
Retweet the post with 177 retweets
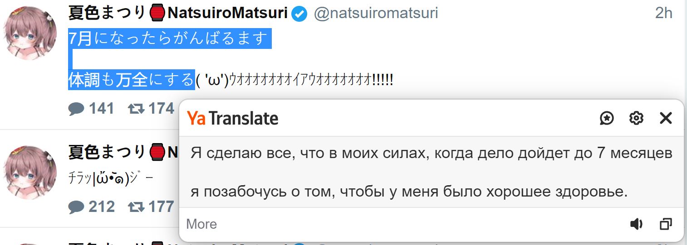click(x=136, y=207)
